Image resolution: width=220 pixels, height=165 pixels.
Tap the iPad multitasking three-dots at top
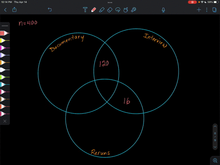[x=110, y=3]
